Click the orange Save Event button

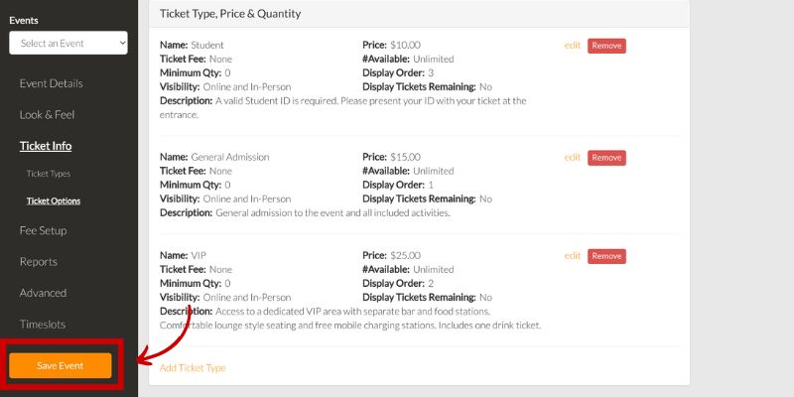(x=61, y=365)
